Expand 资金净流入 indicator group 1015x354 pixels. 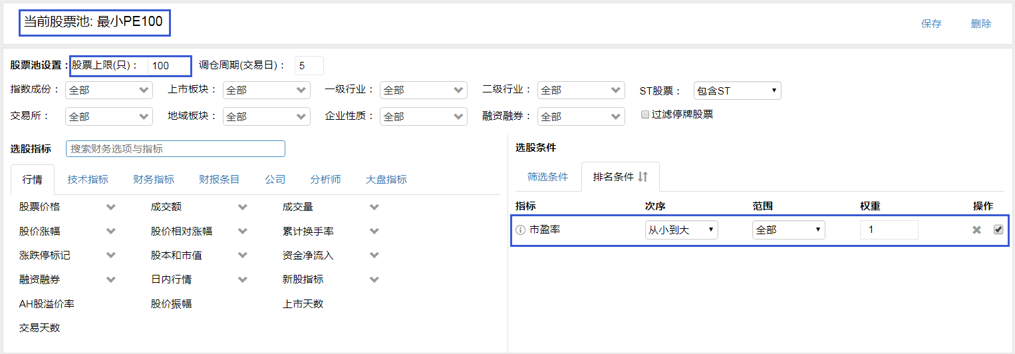coord(374,255)
